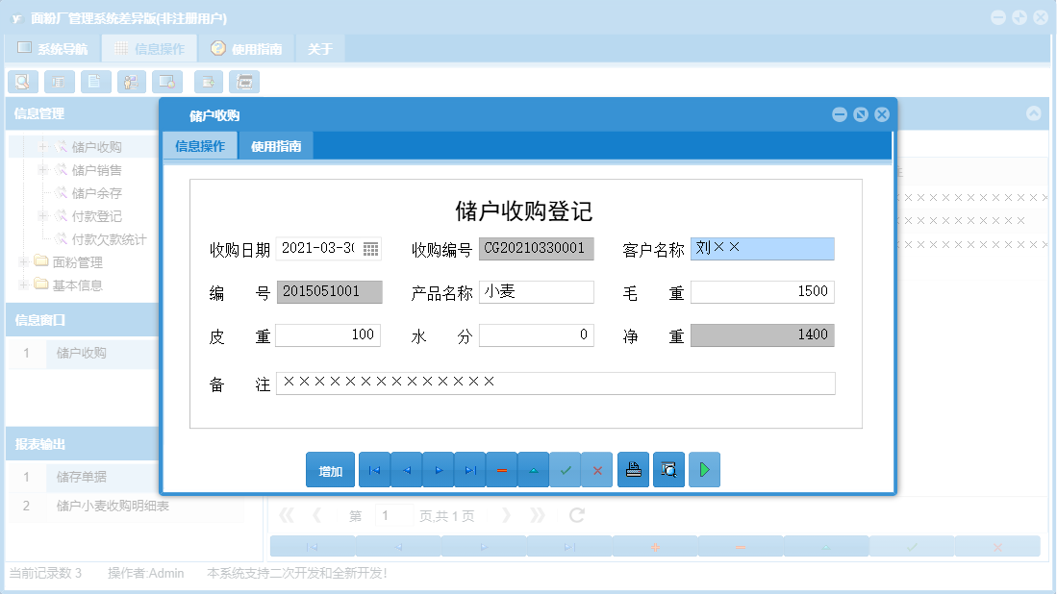Click the printer icon to print the record
The height and width of the screenshot is (594, 1057).
(633, 469)
